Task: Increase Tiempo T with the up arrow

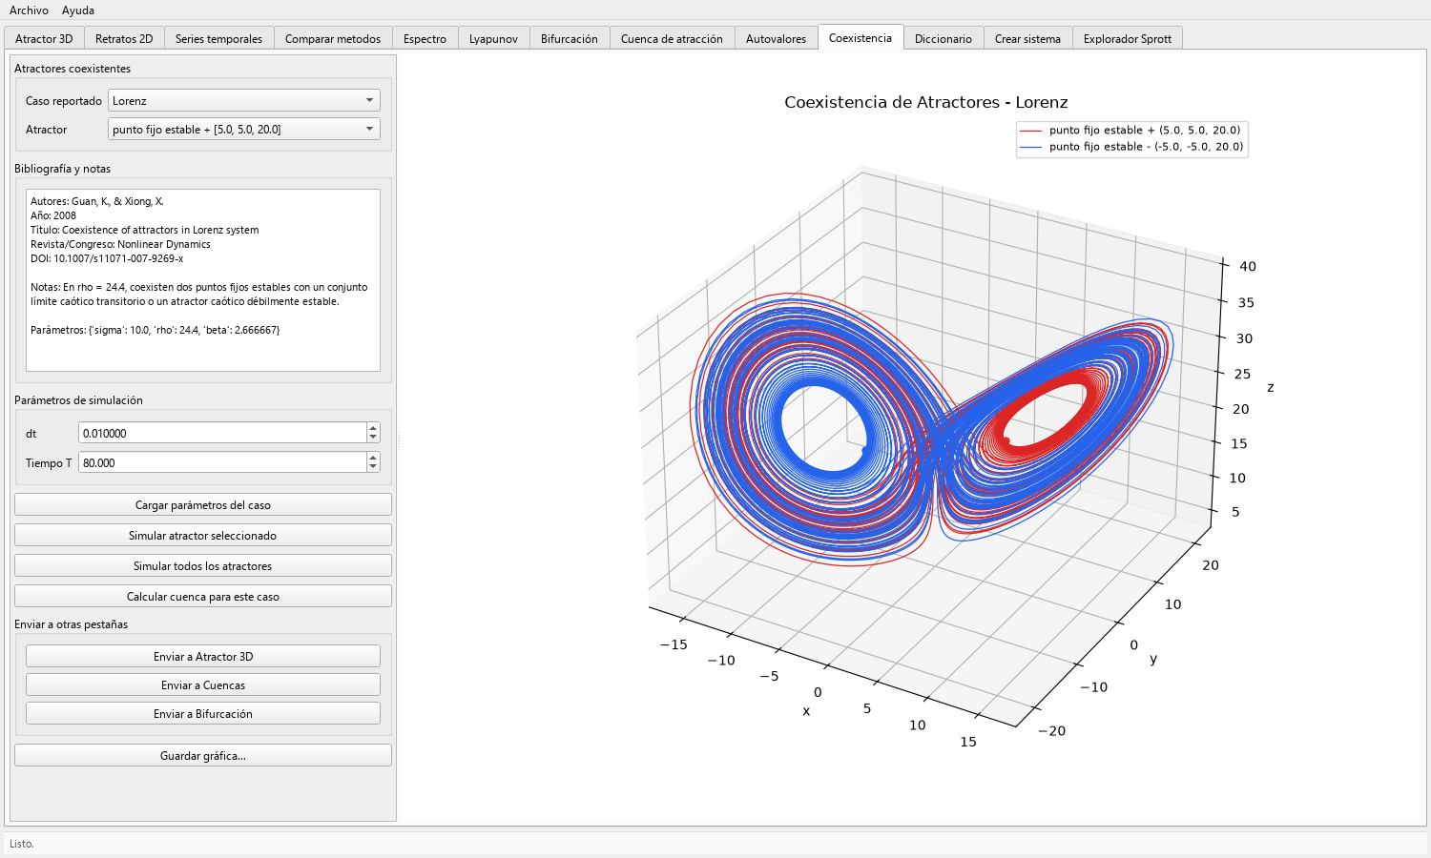Action: pyautogui.click(x=373, y=458)
